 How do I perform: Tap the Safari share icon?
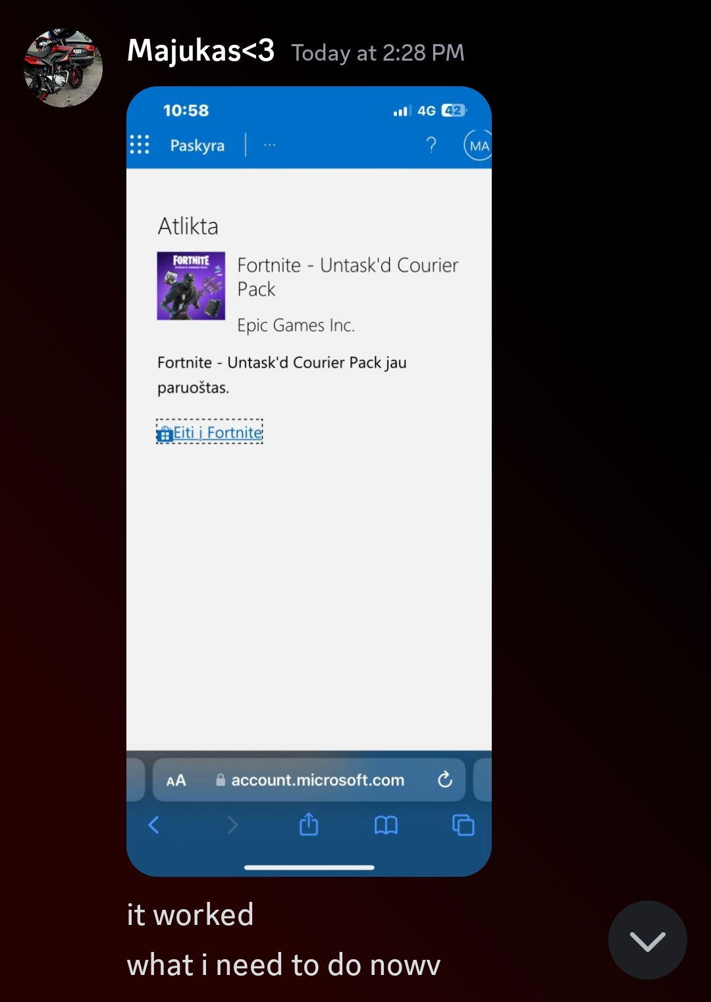coord(309,824)
